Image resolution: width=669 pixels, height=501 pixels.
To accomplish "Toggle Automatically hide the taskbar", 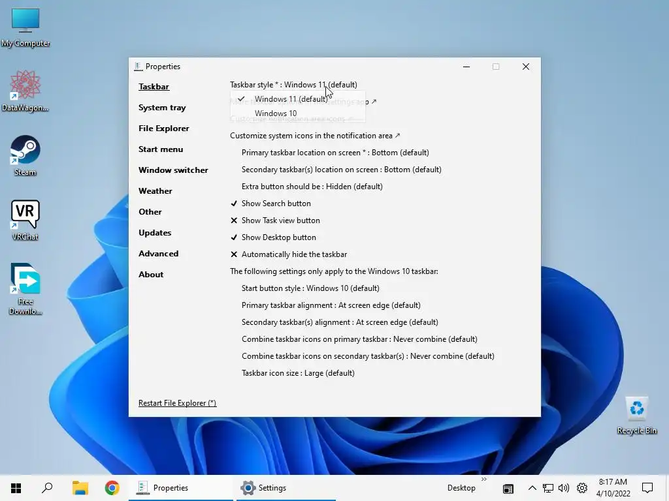I will 288,254.
